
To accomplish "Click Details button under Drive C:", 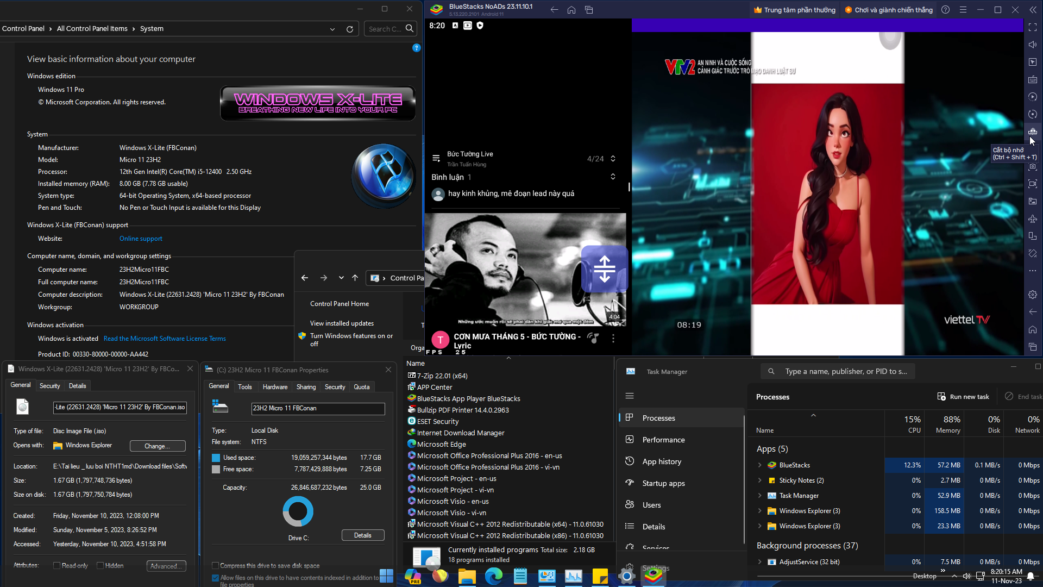I will point(363,535).
